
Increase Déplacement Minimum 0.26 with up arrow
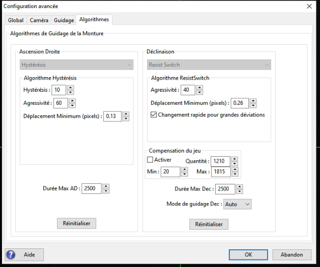(253, 101)
